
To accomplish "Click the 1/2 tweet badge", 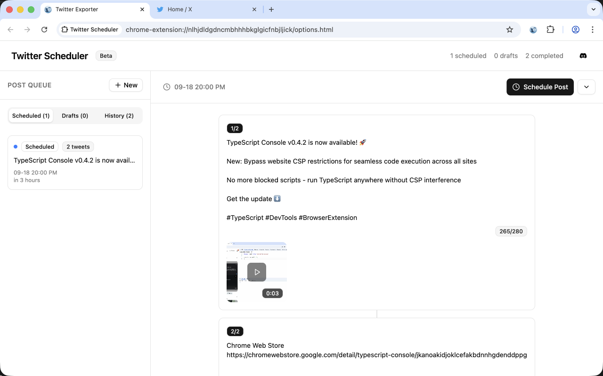I will tap(235, 128).
